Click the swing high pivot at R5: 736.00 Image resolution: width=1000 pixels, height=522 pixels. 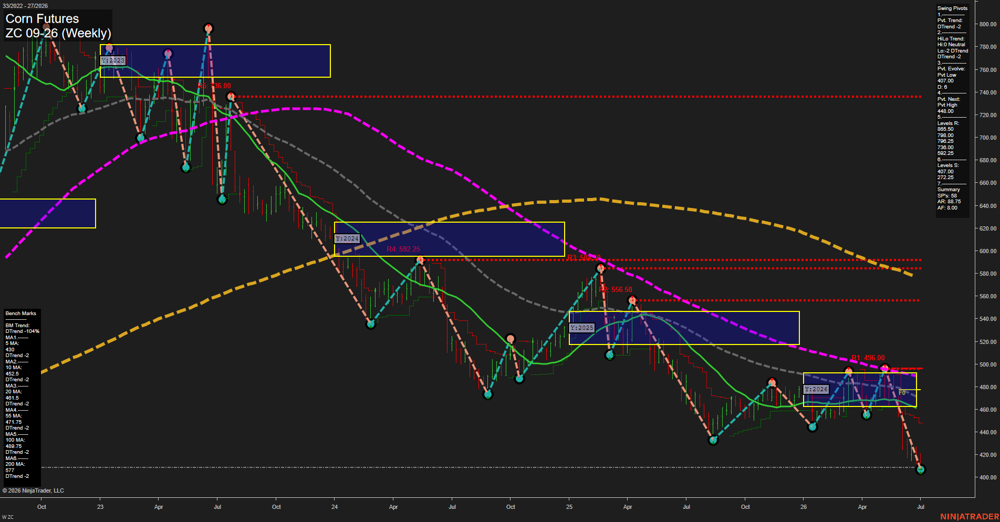click(232, 97)
